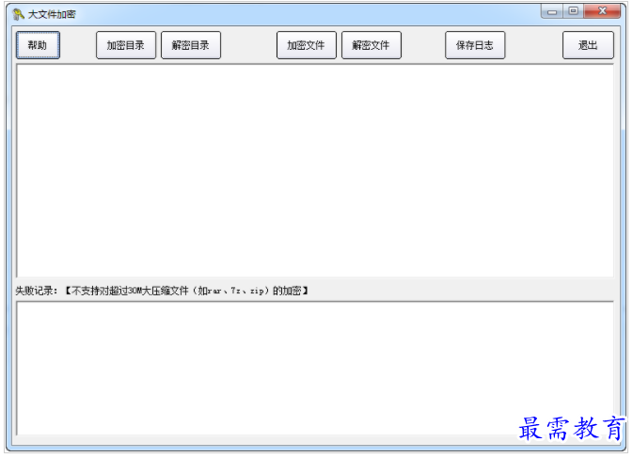
Task: Open 加密目录 to encrypt a folder
Action: pyautogui.click(x=126, y=45)
